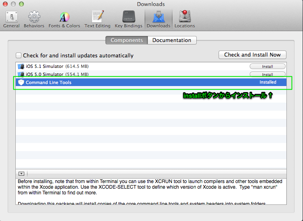The width and height of the screenshot is (303, 221).
Task: Click the iOS 5.0 Simulator row icon
Action: click(21, 74)
